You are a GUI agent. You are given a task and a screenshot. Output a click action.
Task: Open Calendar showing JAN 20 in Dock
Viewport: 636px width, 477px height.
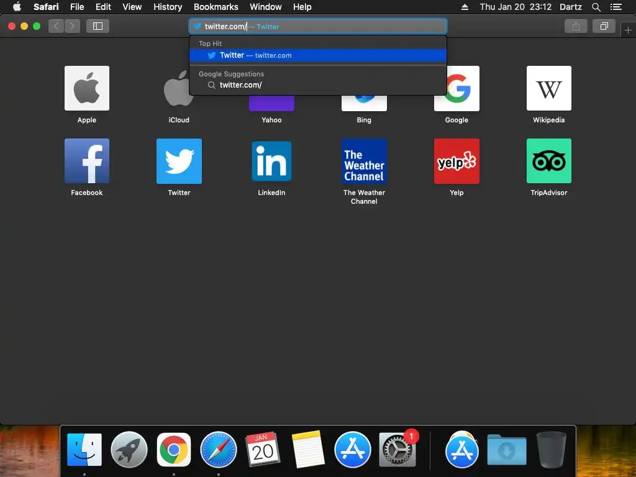(263, 450)
